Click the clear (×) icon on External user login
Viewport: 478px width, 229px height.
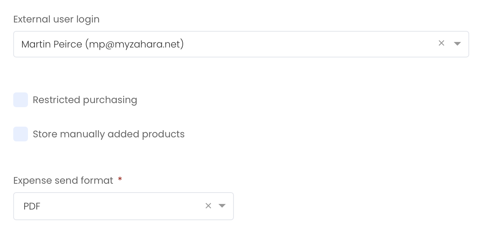(x=441, y=43)
